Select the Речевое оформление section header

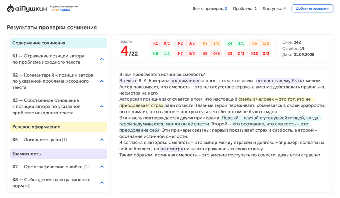pos(59,127)
